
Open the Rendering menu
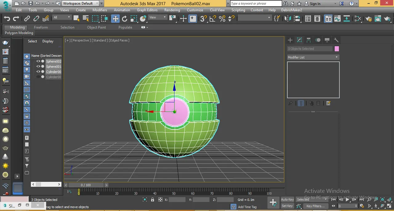[x=172, y=10]
